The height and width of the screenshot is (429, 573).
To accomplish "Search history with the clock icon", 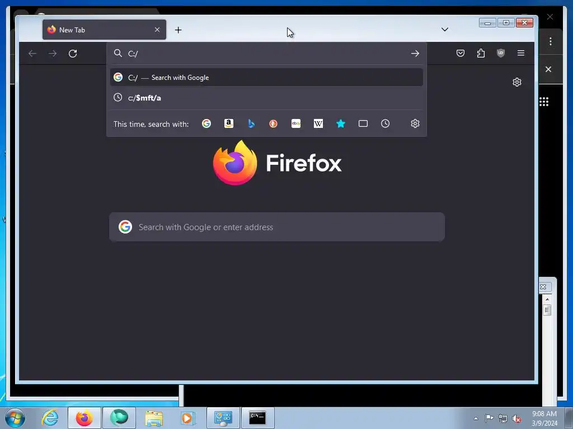I will pos(385,123).
